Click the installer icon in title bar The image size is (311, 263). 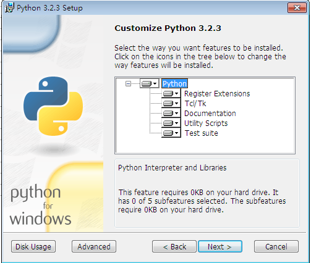pos(9,8)
